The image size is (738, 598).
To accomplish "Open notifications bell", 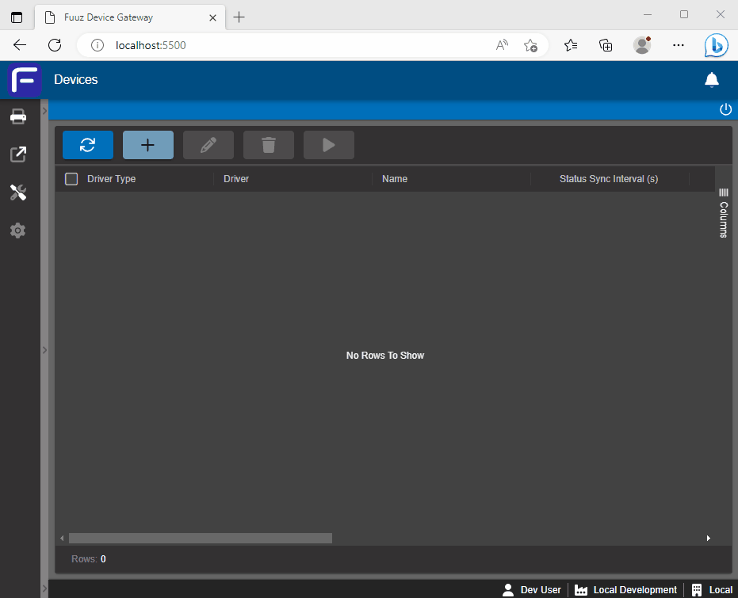I will [712, 80].
